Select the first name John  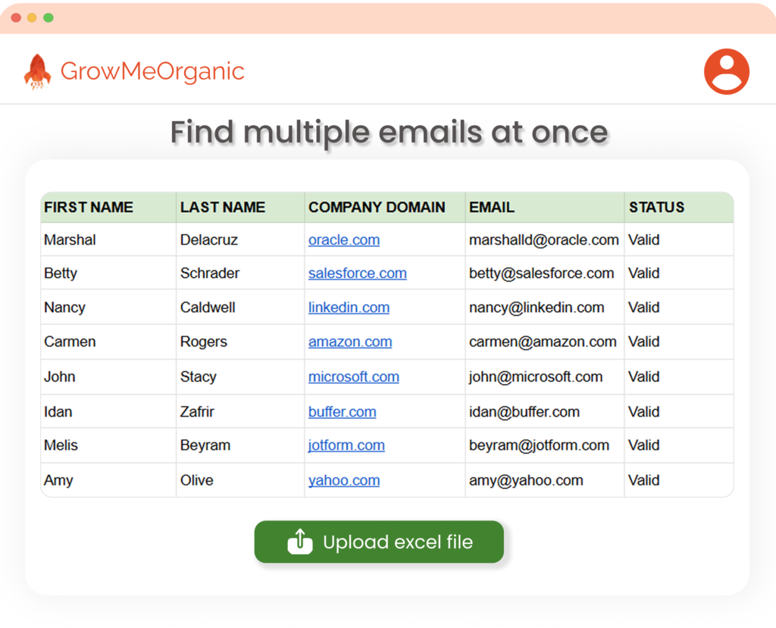[x=59, y=376]
